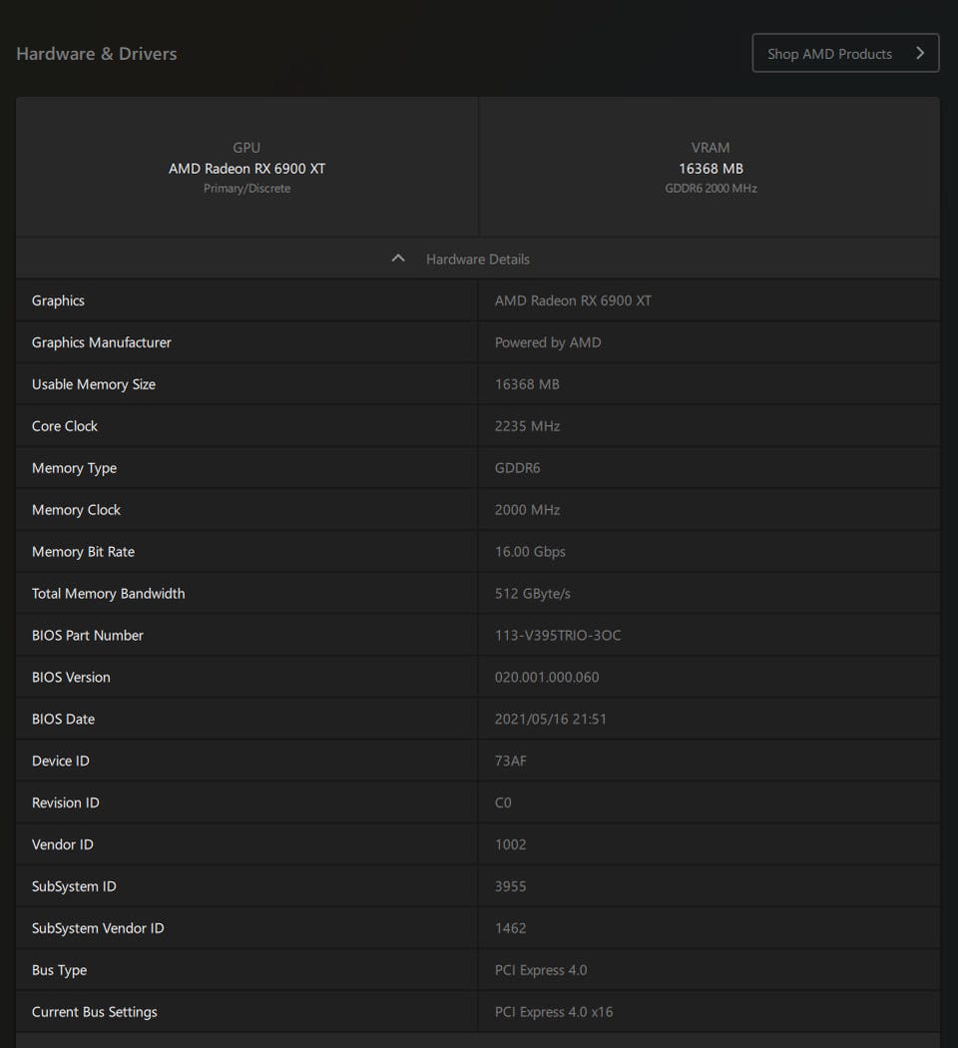Select the BIOS Date label
Image resolution: width=958 pixels, height=1048 pixels.
click(64, 719)
